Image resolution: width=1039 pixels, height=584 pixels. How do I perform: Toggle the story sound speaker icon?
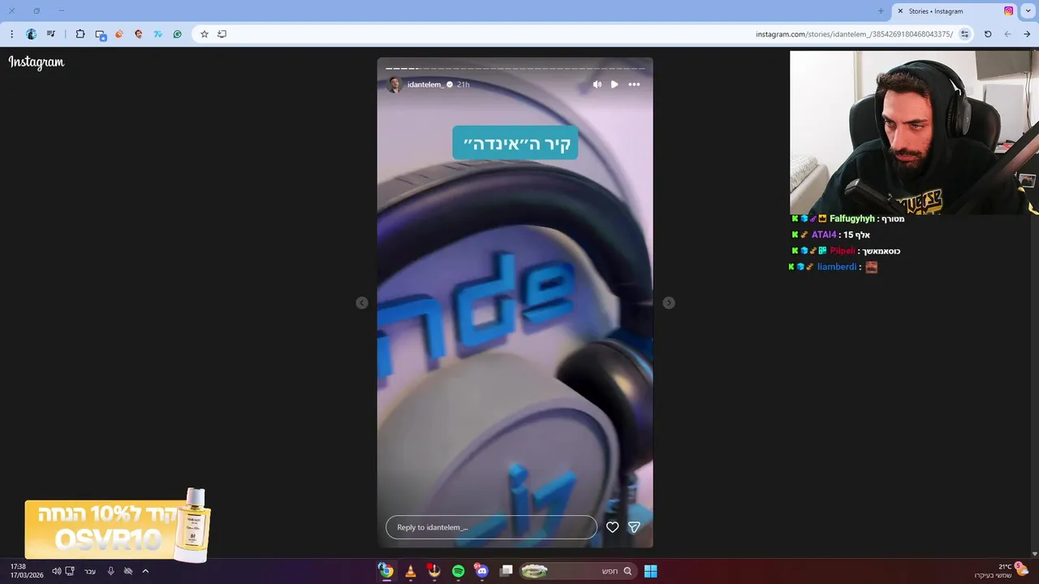[597, 84]
